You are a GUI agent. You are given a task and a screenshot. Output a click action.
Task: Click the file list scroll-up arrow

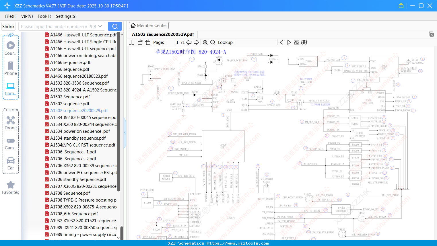122,34
